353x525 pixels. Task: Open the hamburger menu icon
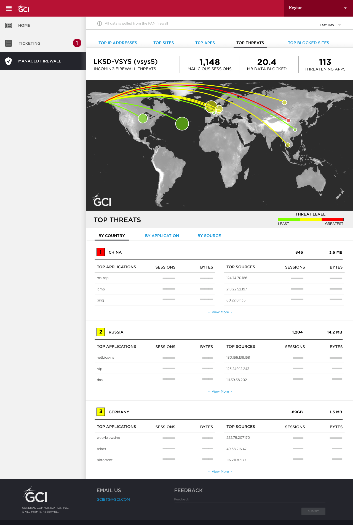[x=9, y=8]
